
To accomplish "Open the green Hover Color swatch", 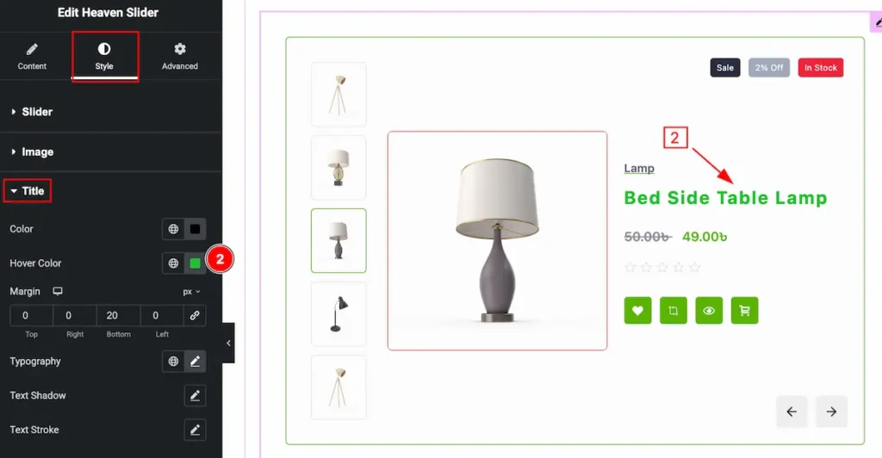I will tap(196, 263).
